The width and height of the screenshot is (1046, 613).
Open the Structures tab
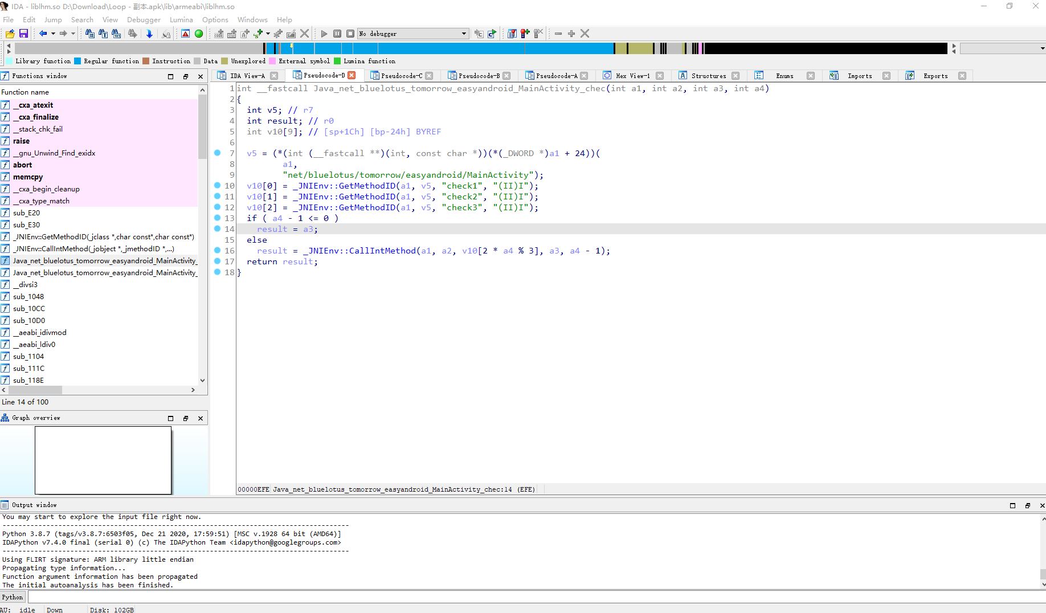pyautogui.click(x=709, y=76)
